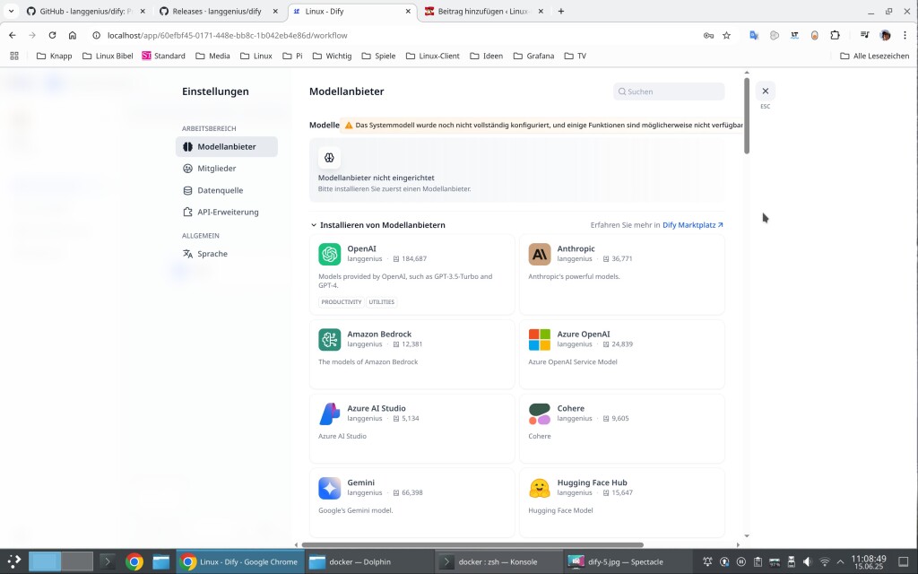Image resolution: width=918 pixels, height=574 pixels.
Task: Click the brain icon in the not-configured card
Action: click(x=329, y=158)
